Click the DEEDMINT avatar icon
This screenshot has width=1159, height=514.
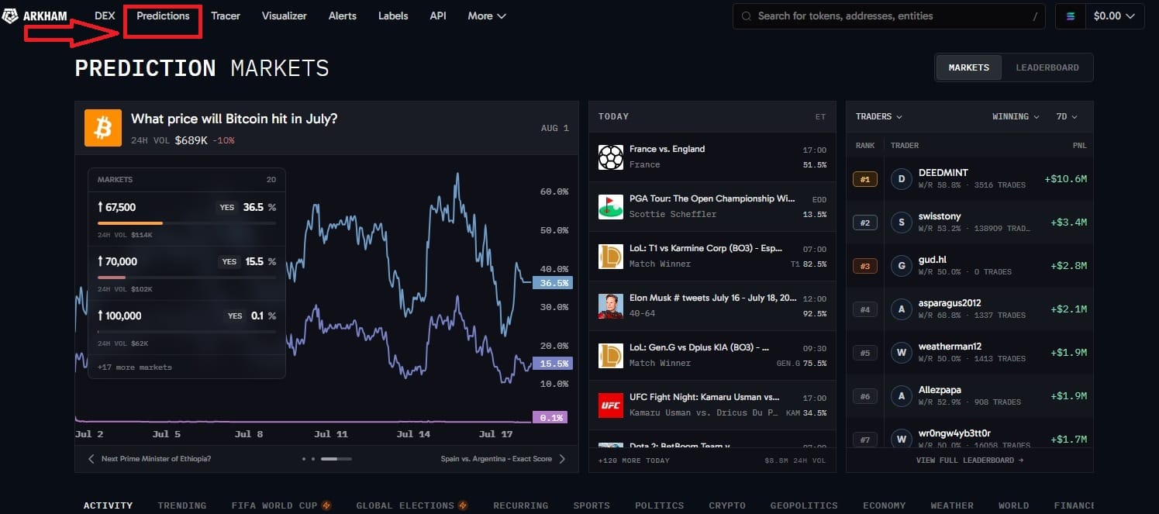point(901,179)
